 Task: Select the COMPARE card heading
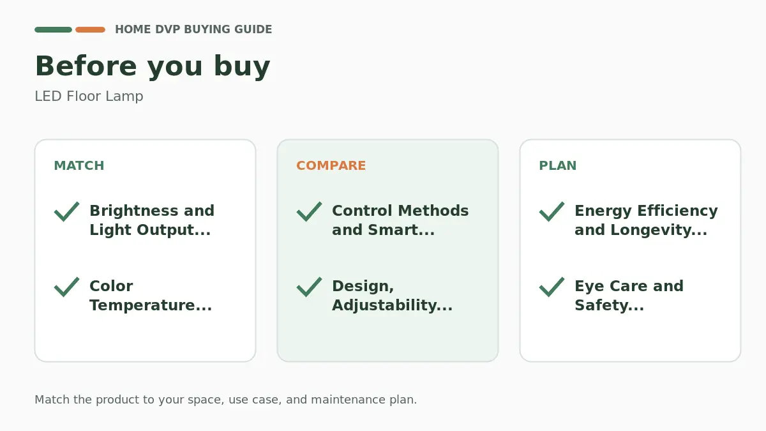point(331,166)
